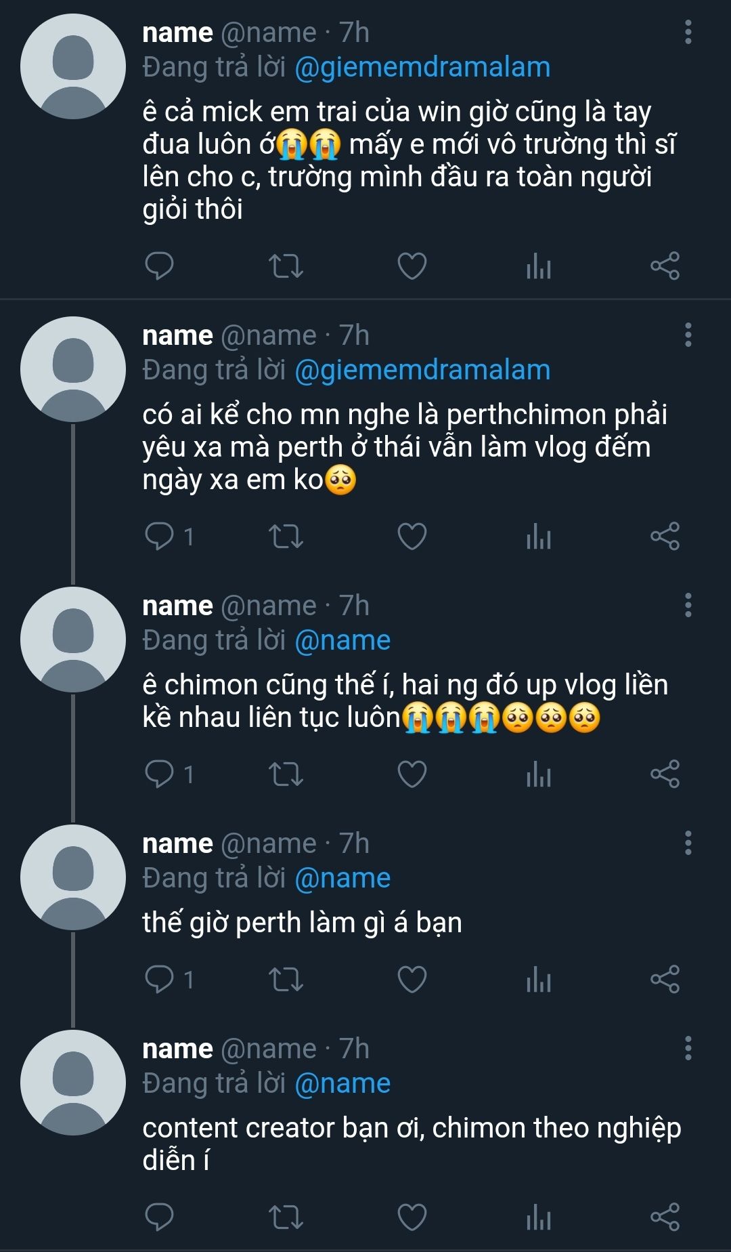This screenshot has width=731, height=1252.
Task: View analytics for the chimon vlog tweet
Action: click(539, 774)
